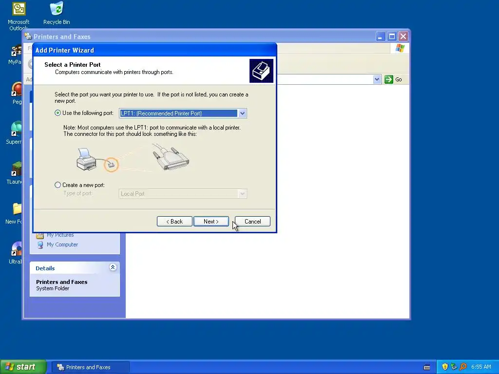Open the LPT1 port dropdown
Image resolution: width=499 pixels, height=374 pixels.
pos(242,113)
